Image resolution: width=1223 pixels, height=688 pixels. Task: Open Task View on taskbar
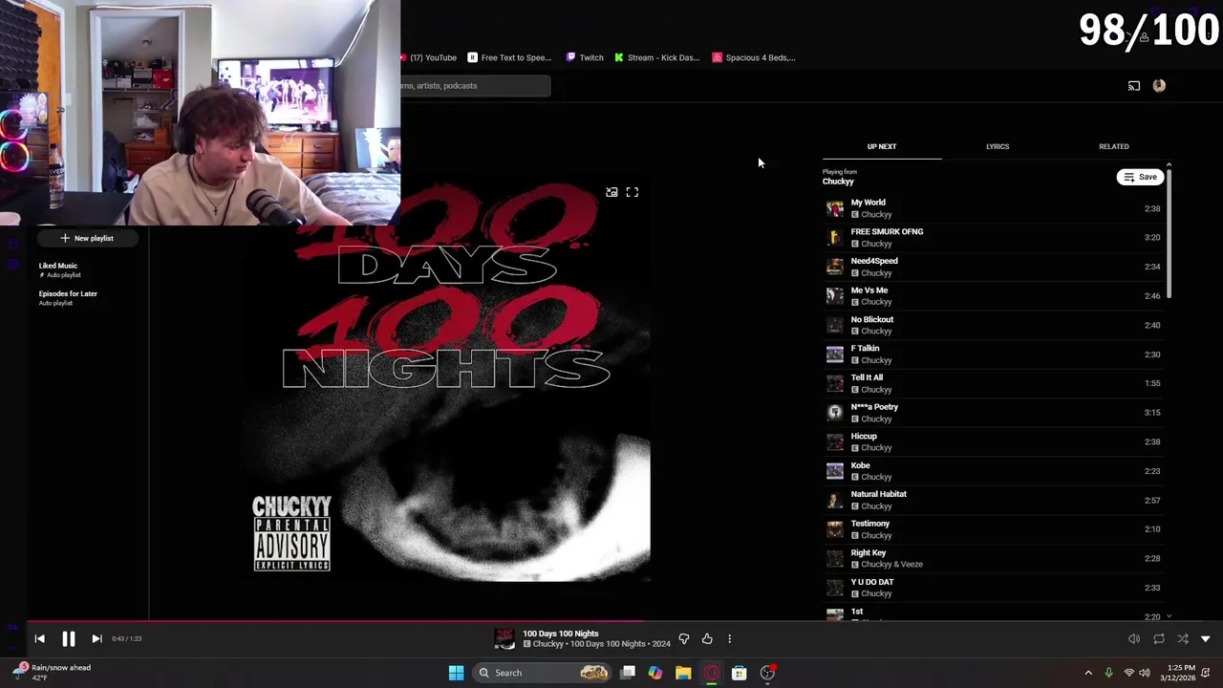click(628, 673)
